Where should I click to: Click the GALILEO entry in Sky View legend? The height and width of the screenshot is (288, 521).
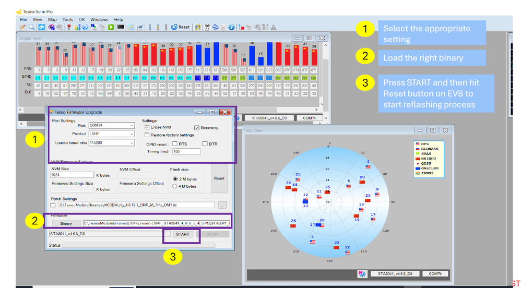point(427,169)
